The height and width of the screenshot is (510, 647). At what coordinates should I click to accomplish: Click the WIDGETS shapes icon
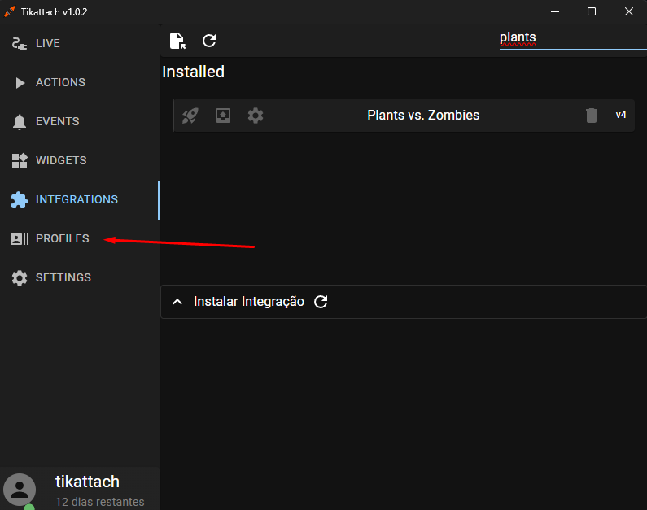[x=20, y=161]
